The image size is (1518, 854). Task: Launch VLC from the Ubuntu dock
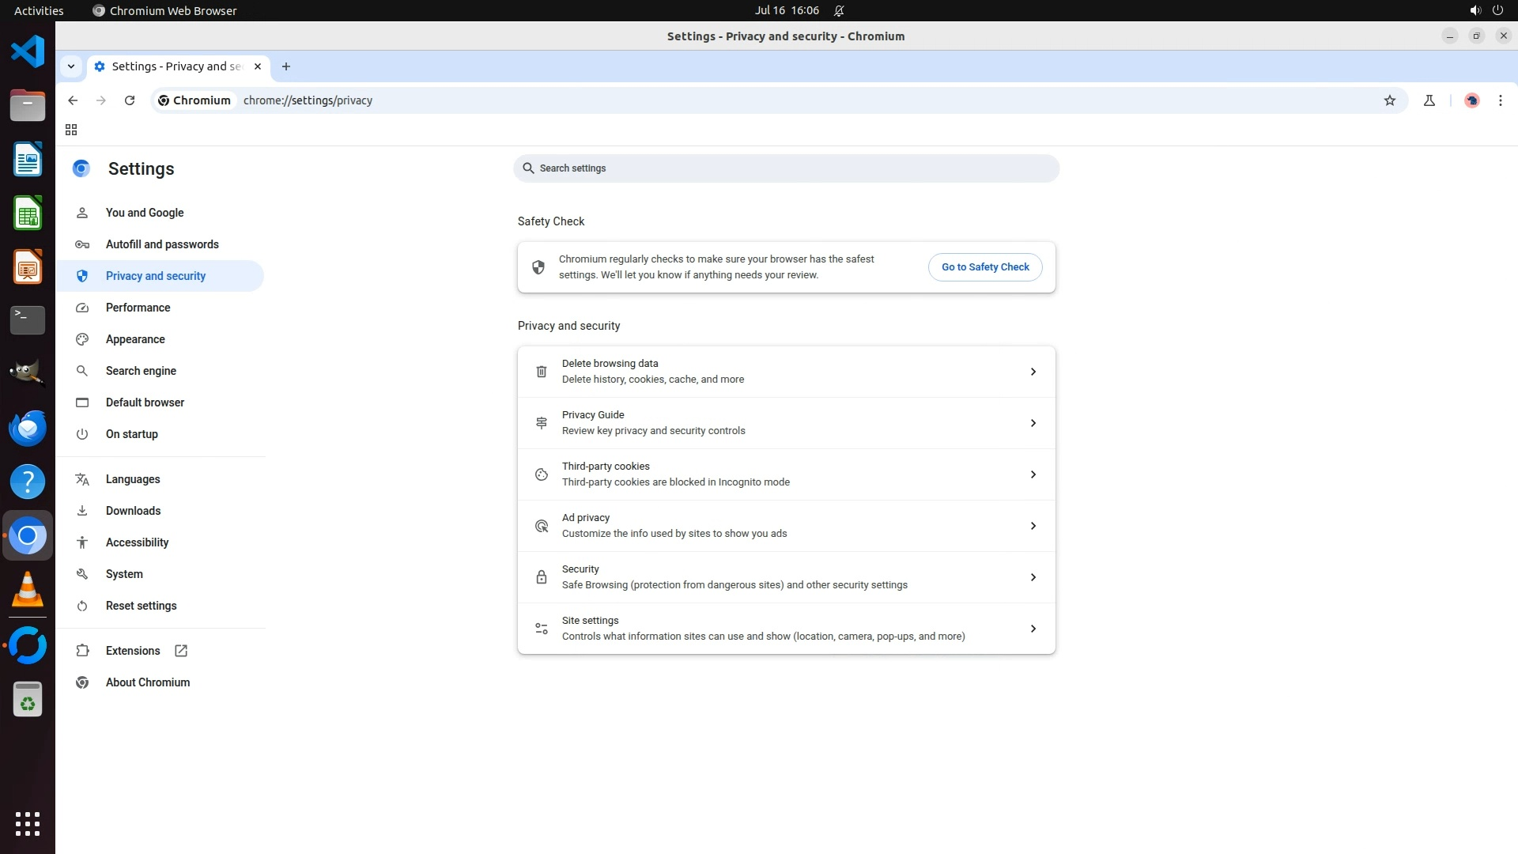pyautogui.click(x=28, y=590)
